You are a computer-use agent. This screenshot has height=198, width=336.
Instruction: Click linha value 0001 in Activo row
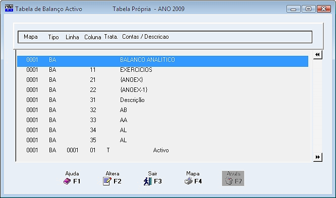click(x=73, y=150)
